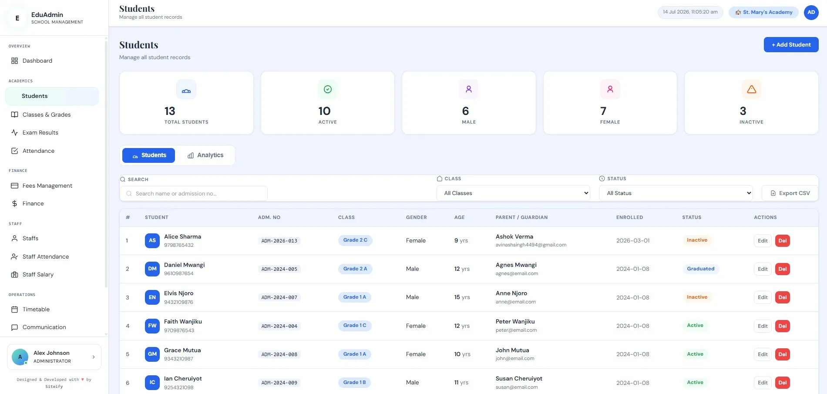Click the EduAdmin logo E icon
Viewport: 827px width, 394px height.
(17, 18)
